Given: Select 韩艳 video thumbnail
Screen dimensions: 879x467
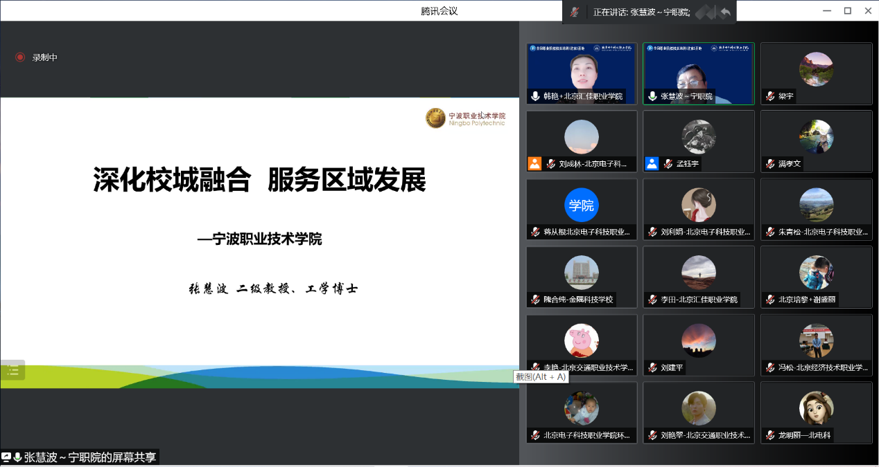Looking at the screenshot, I should tap(582, 69).
